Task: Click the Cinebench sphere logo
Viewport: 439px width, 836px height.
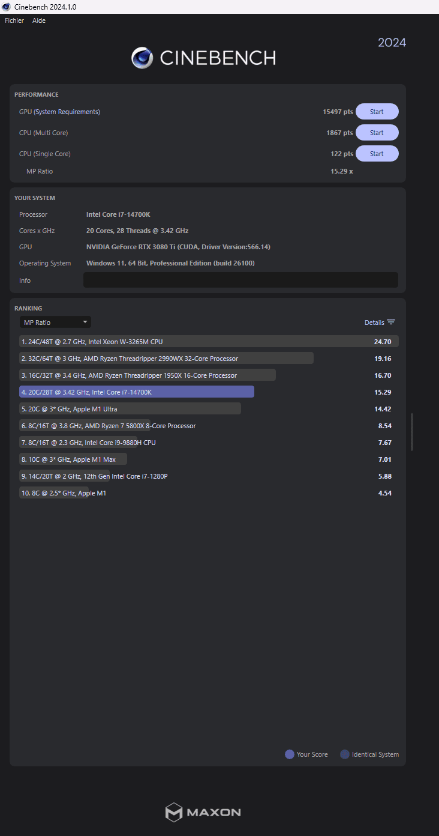Action: pos(142,58)
